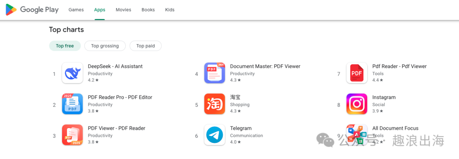Open the PDF Reader Pro blue icon
This screenshot has height=159, width=459.
click(x=72, y=104)
